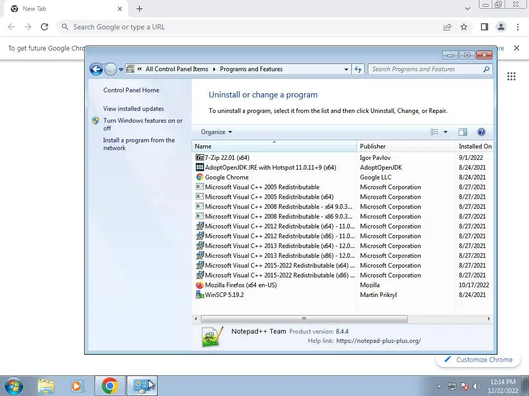Screen dimensions: 529x396
Task: Expand breadcrumb arrow after All Control Panel Items
Action: point(214,70)
